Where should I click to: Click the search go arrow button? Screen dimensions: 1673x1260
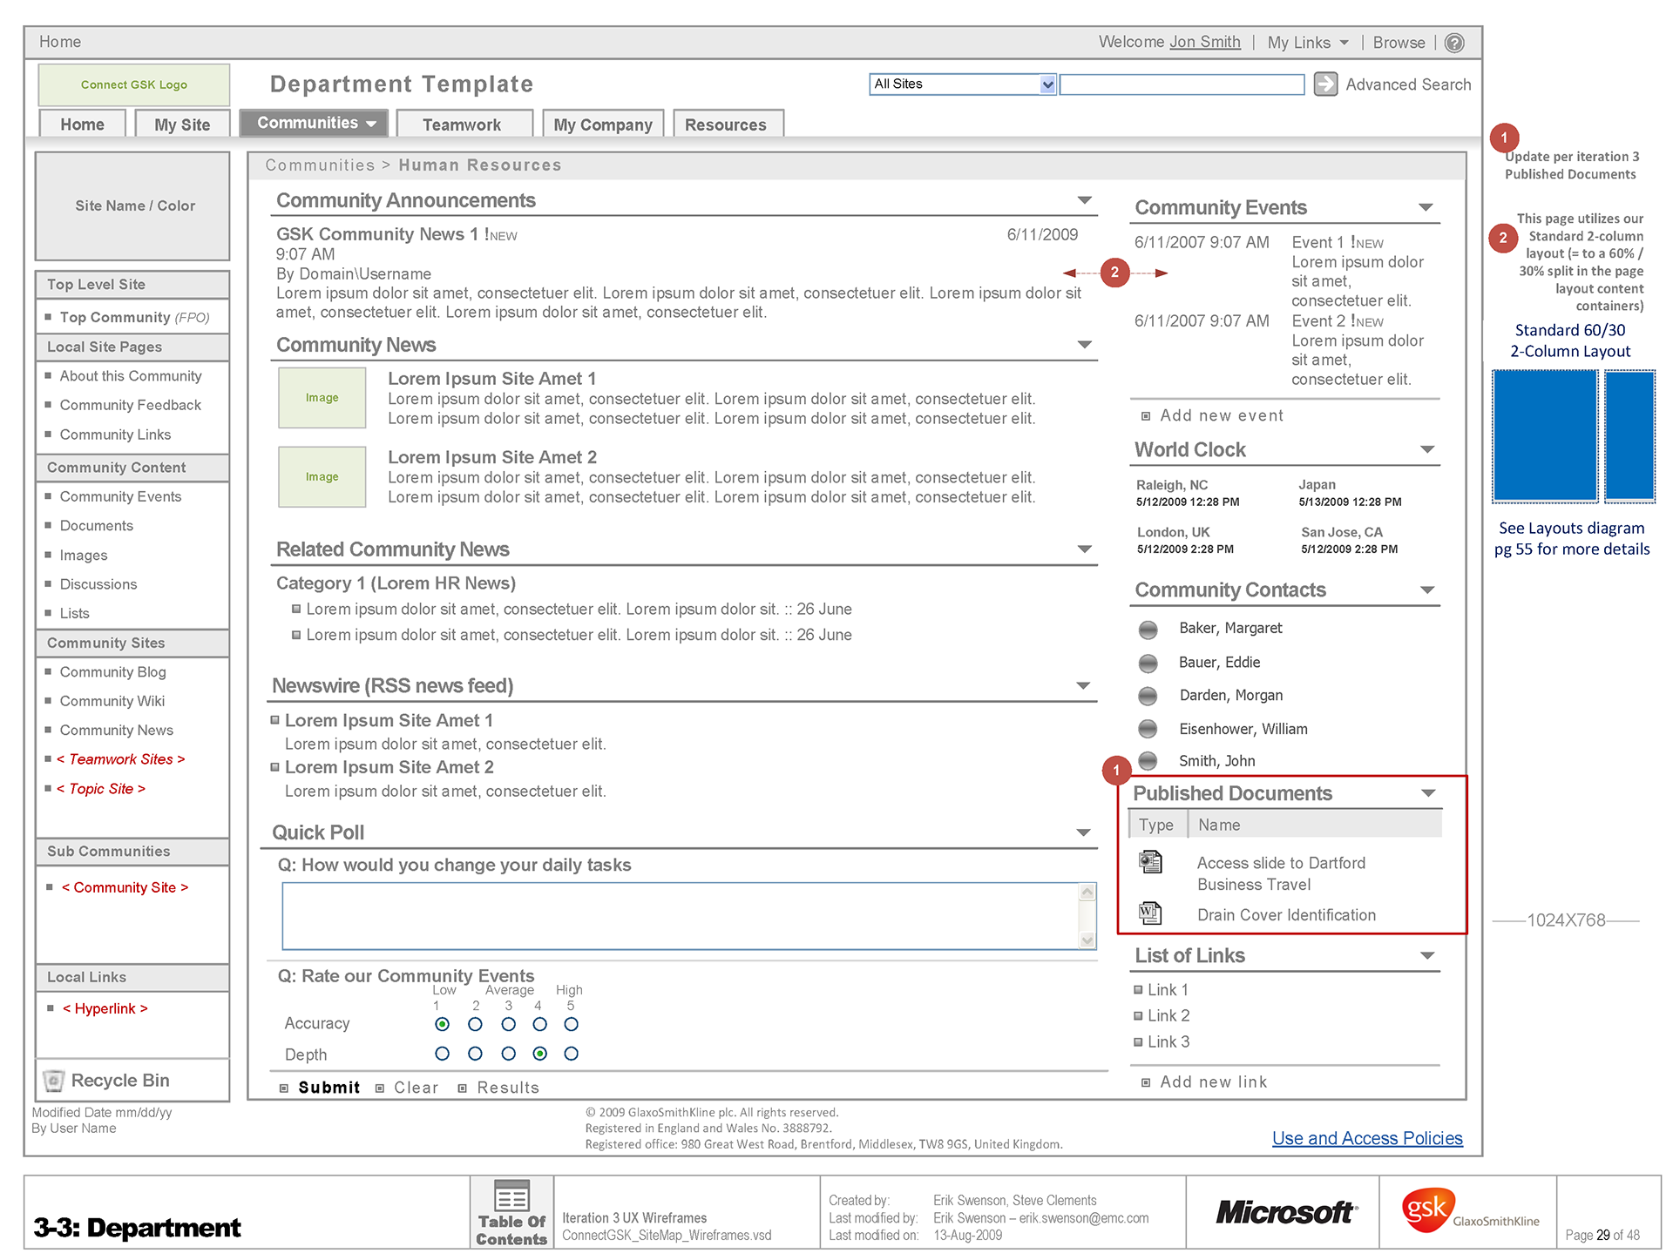(x=1325, y=84)
